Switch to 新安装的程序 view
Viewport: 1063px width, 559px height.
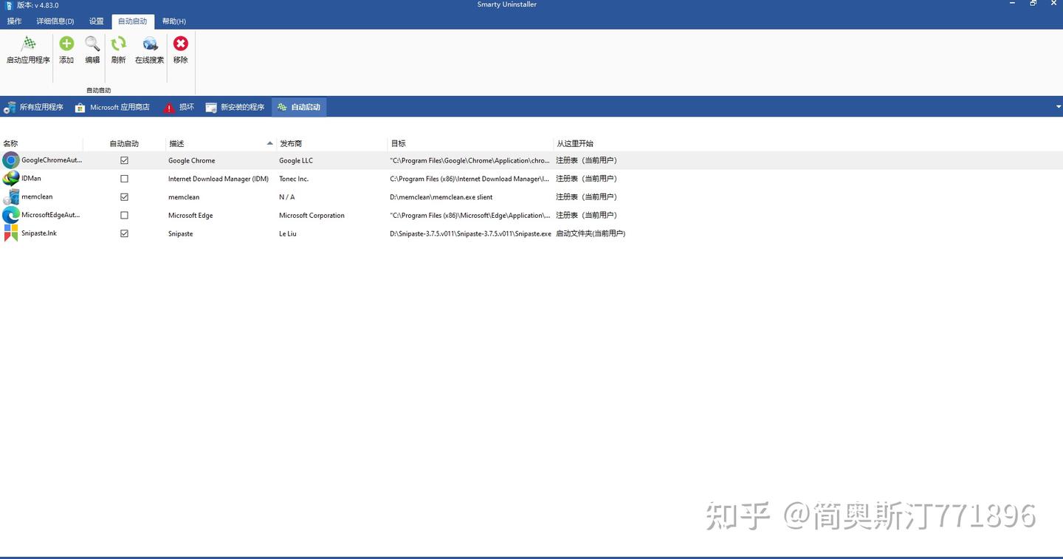pos(235,107)
